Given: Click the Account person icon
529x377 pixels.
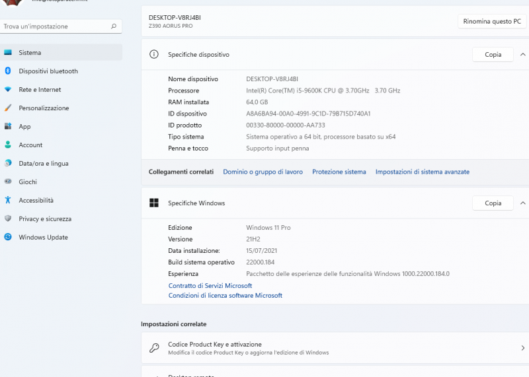Looking at the screenshot, I should click(x=8, y=145).
